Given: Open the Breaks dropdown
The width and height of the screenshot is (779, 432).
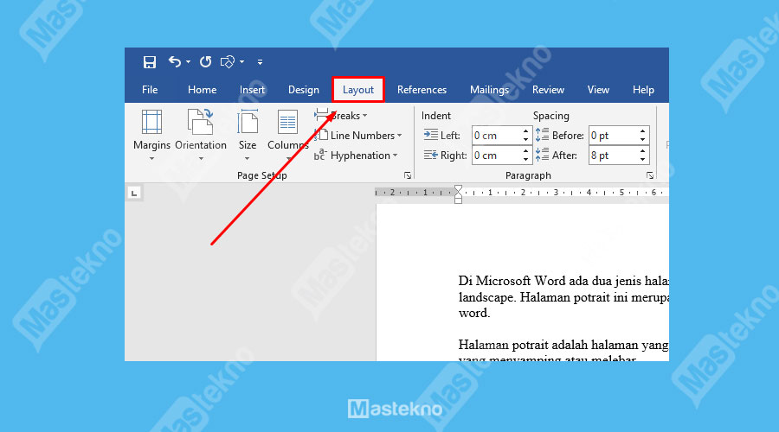Looking at the screenshot, I should coord(341,116).
